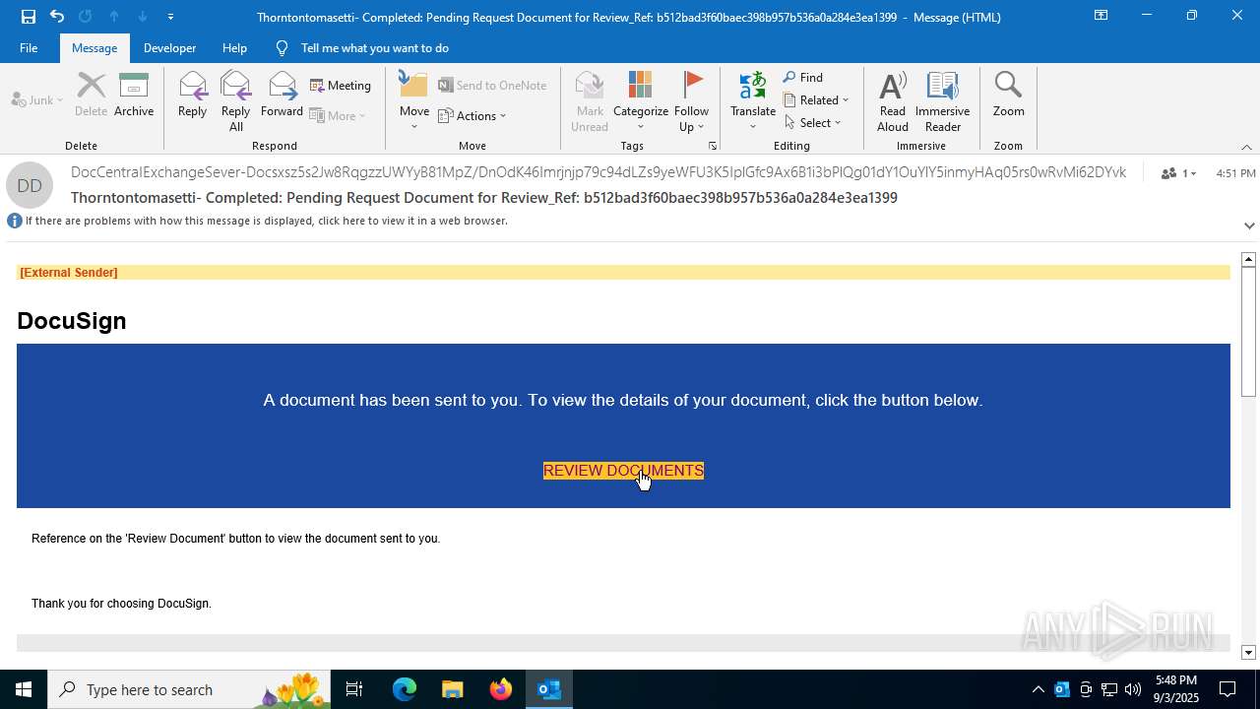Click the message scrollbar up arrow
This screenshot has width=1260, height=709.
pyautogui.click(x=1248, y=259)
